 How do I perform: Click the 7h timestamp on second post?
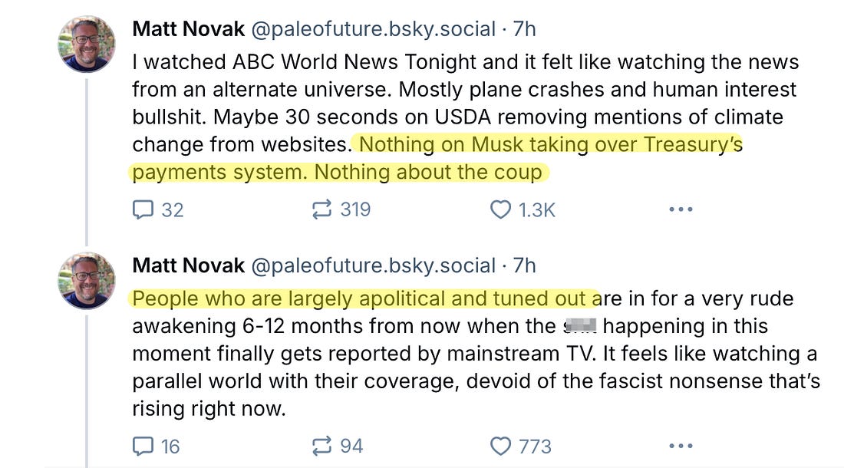click(524, 265)
